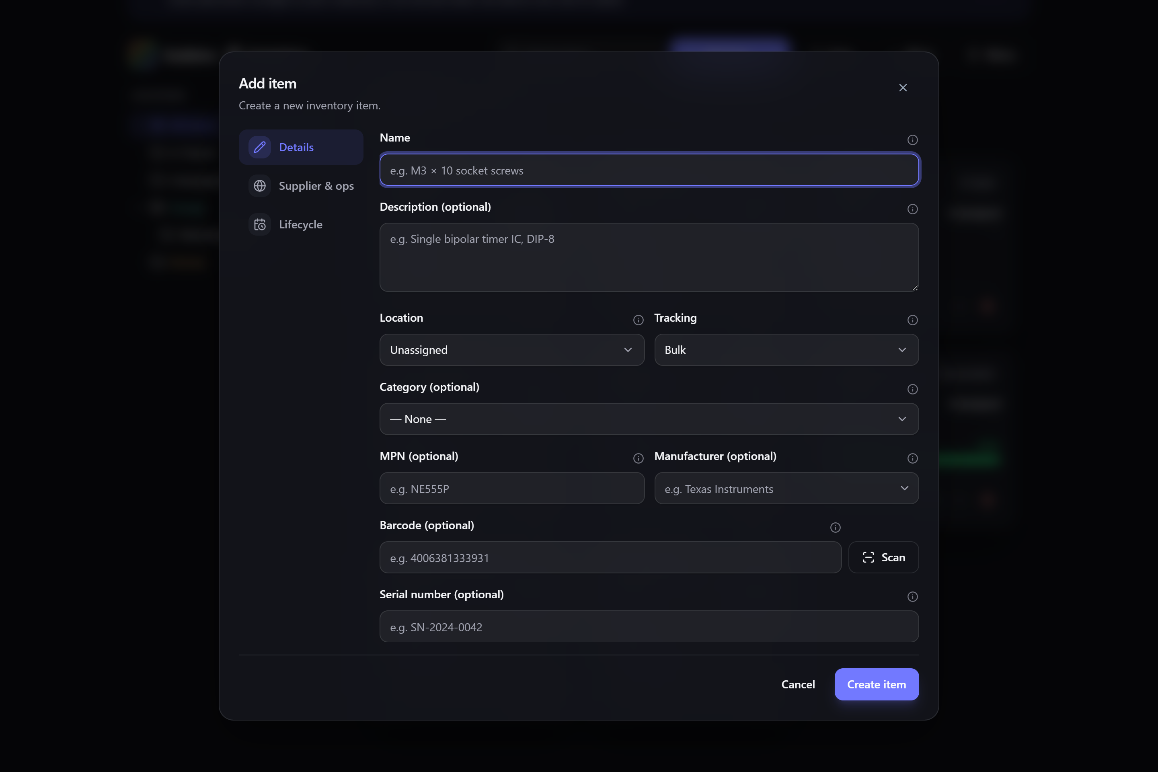Click the scan frame icon in Scan button
This screenshot has height=772, width=1158.
tap(868, 557)
